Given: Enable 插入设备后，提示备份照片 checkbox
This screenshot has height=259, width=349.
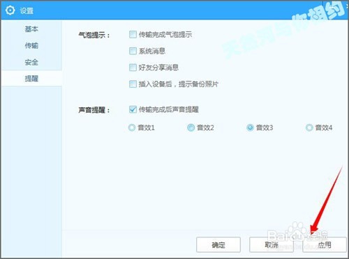Looking at the screenshot, I should [x=133, y=84].
